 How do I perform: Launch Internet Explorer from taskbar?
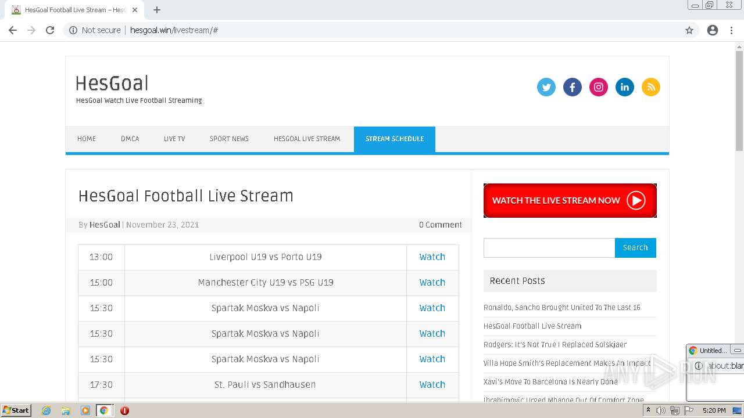coord(46,410)
